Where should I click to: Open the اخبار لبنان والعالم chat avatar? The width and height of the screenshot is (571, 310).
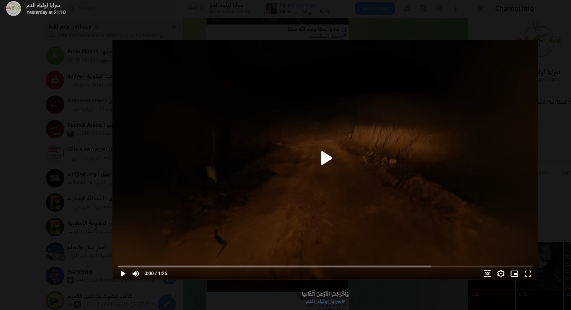pos(55,252)
